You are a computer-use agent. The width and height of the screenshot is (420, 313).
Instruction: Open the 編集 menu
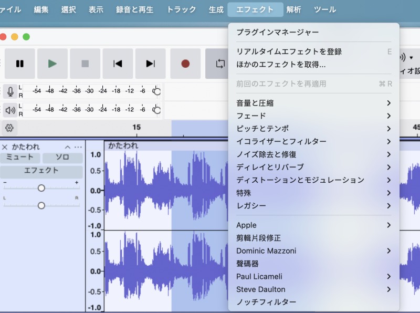click(41, 9)
